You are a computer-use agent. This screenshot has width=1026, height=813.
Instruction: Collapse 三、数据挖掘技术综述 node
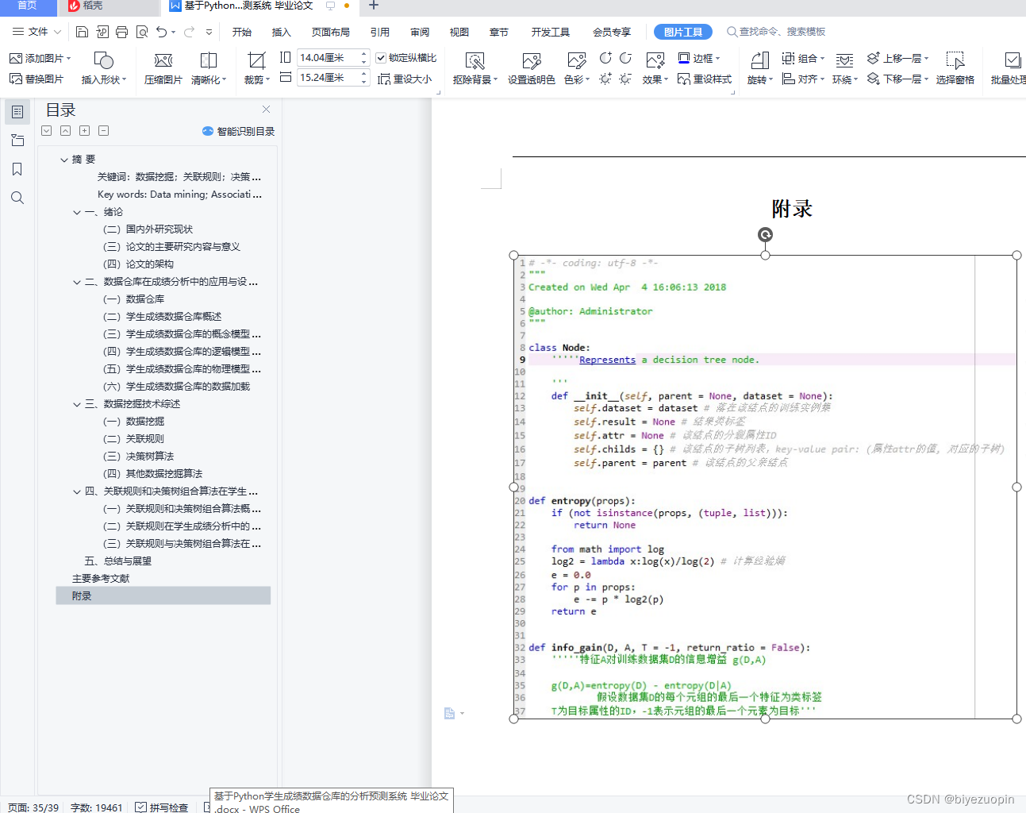tap(77, 404)
